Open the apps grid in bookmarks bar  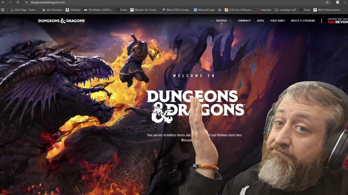(3, 10)
